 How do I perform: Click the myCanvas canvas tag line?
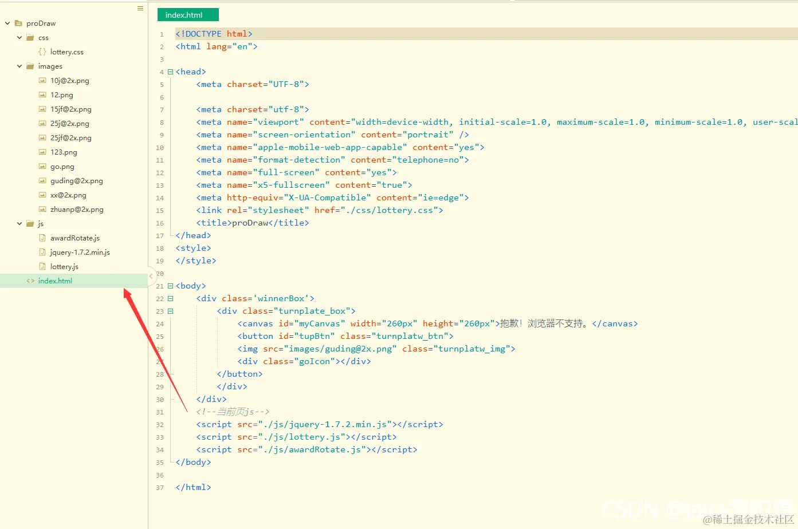coord(438,324)
